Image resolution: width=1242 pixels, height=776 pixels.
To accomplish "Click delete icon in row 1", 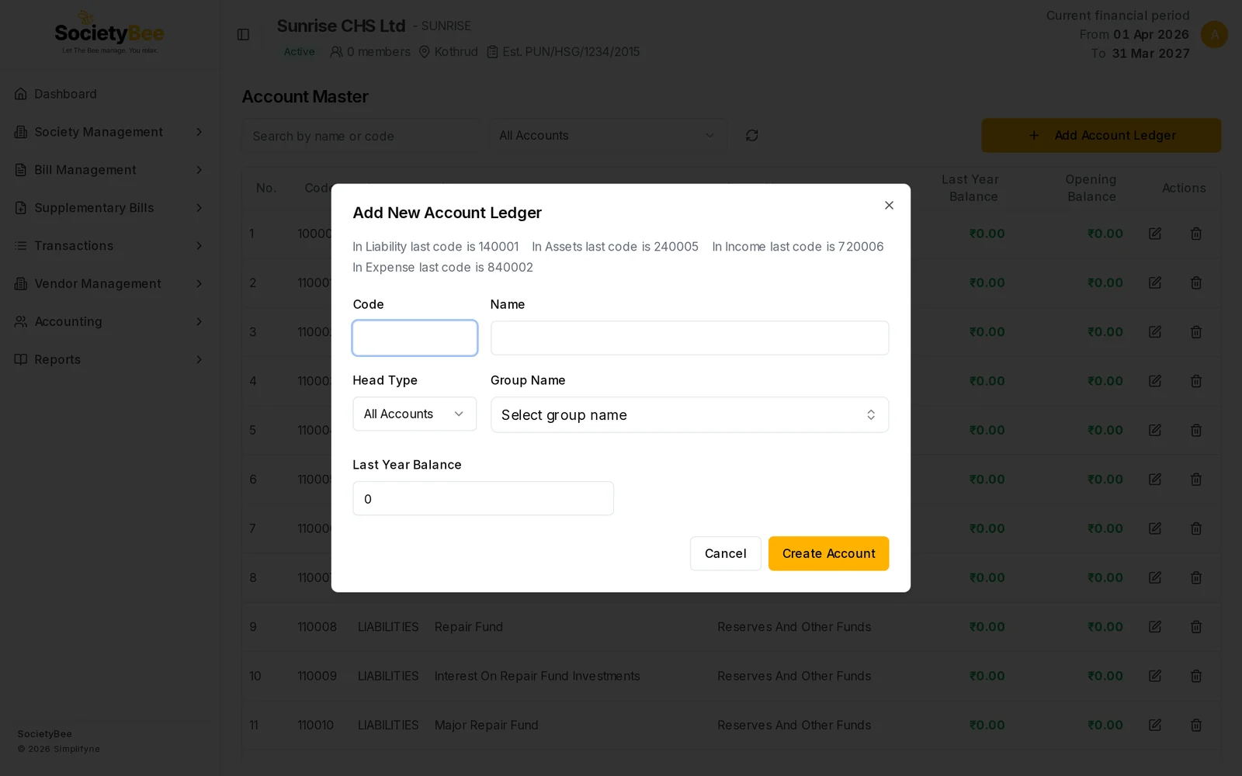I will [1196, 234].
